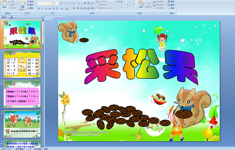This screenshot has width=235, height=150.
Task: Click the Copy (复制) icon
Action: click(9, 5)
